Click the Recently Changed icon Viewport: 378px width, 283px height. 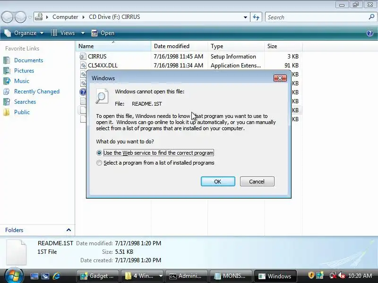click(7, 92)
